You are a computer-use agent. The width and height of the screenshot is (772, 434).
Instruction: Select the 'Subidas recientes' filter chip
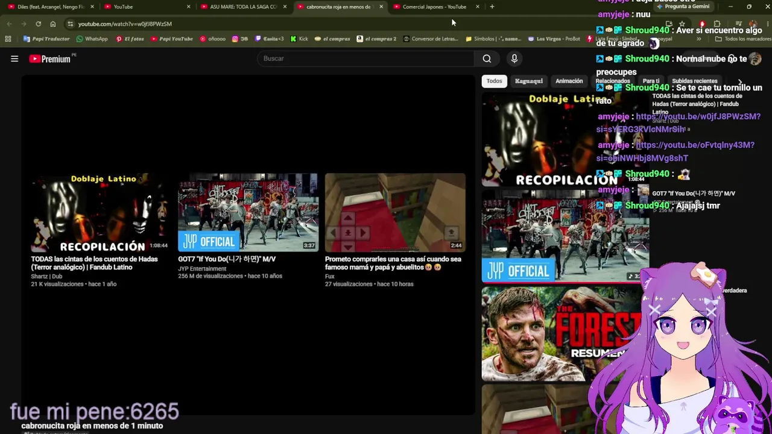click(x=695, y=81)
